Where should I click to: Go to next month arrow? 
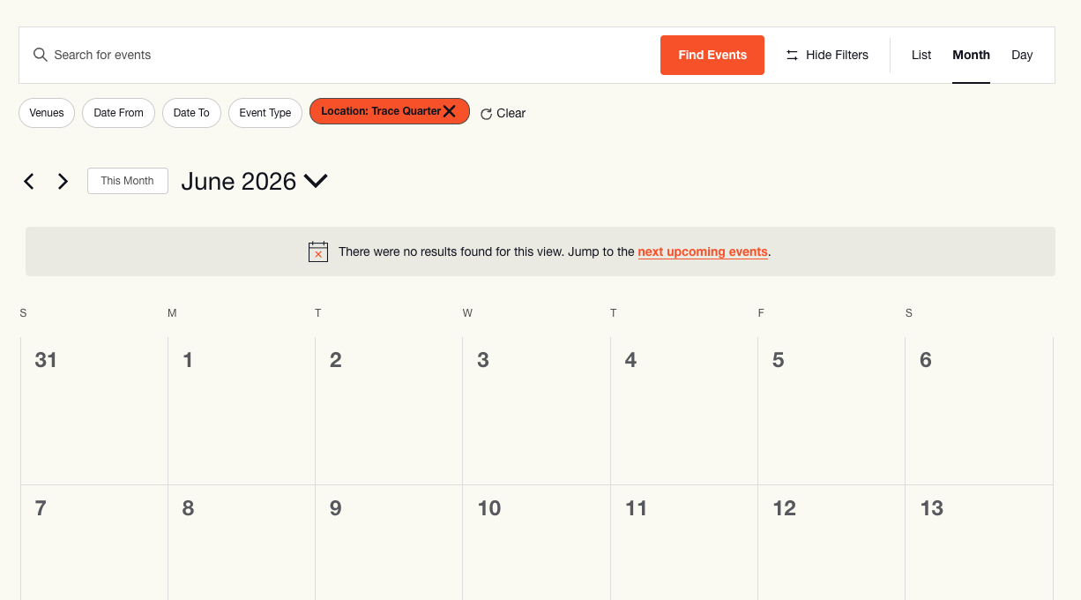click(x=63, y=181)
